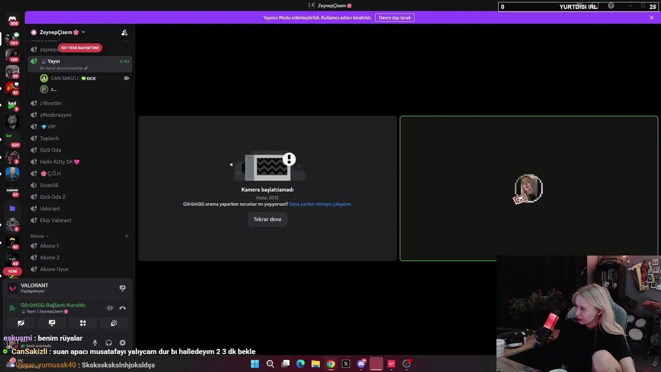Open noise suppression waveform icon
Screen dimensions: 661x372
tap(110, 308)
